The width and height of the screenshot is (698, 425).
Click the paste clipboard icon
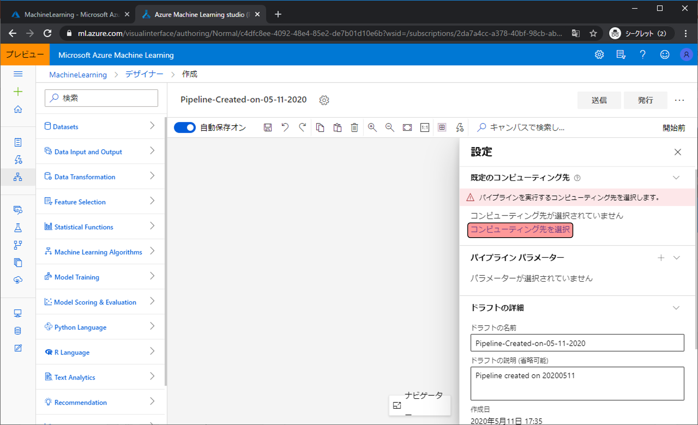point(337,128)
